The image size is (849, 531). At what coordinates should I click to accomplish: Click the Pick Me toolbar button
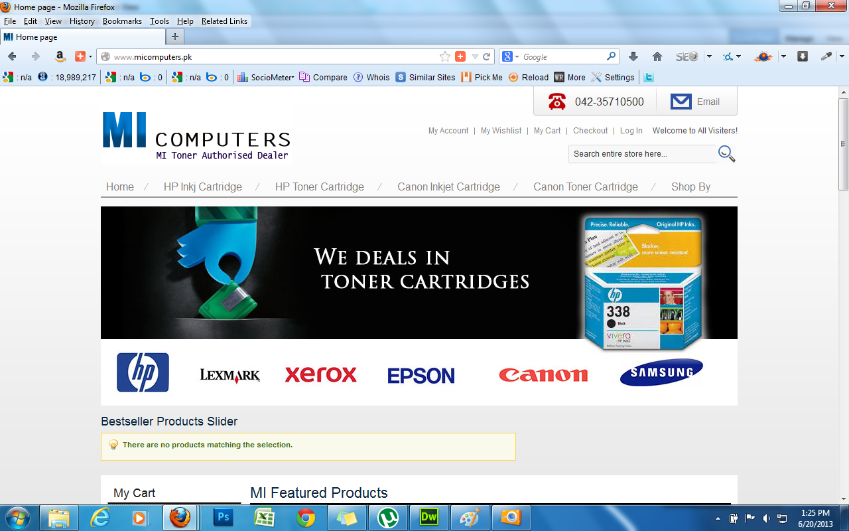coord(482,77)
